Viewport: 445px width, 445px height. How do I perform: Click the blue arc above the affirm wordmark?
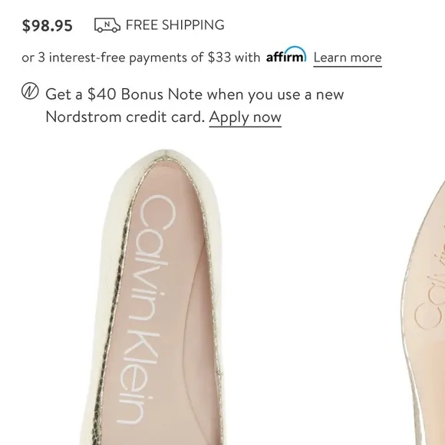[x=295, y=51]
